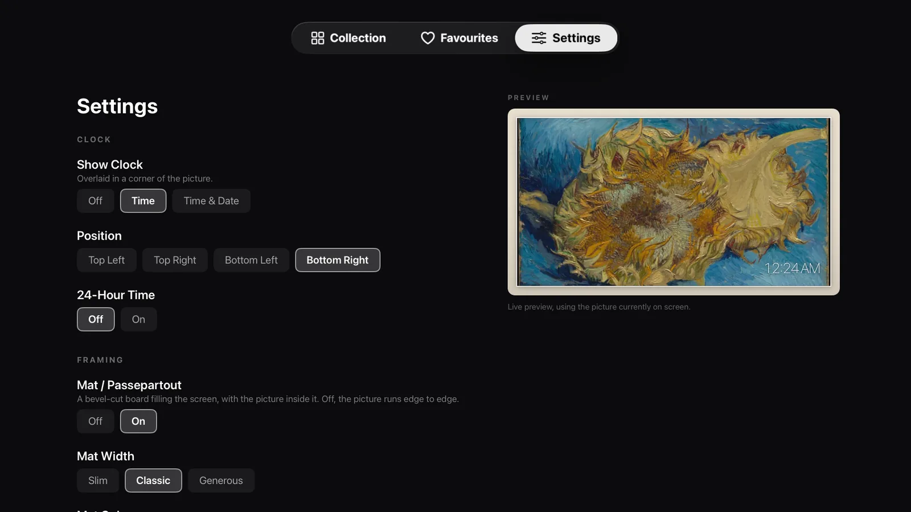Move clock position to Bottom Left
The height and width of the screenshot is (512, 911).
[x=251, y=260]
